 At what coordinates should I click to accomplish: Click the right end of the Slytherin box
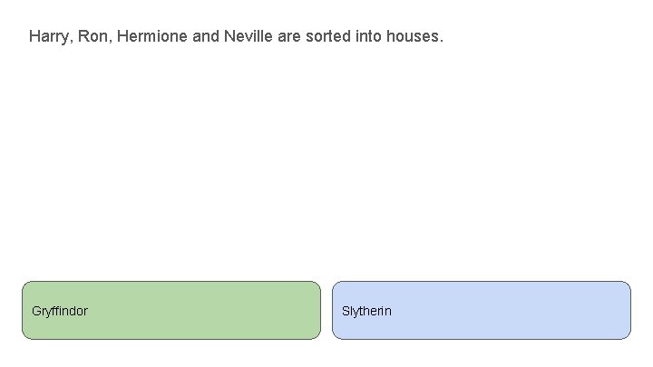[x=623, y=310]
